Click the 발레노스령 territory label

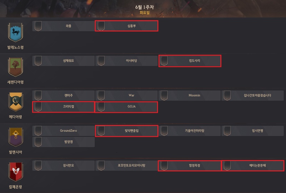click(x=15, y=47)
